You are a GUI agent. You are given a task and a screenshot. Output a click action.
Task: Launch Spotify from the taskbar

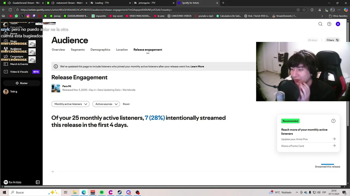point(102,192)
